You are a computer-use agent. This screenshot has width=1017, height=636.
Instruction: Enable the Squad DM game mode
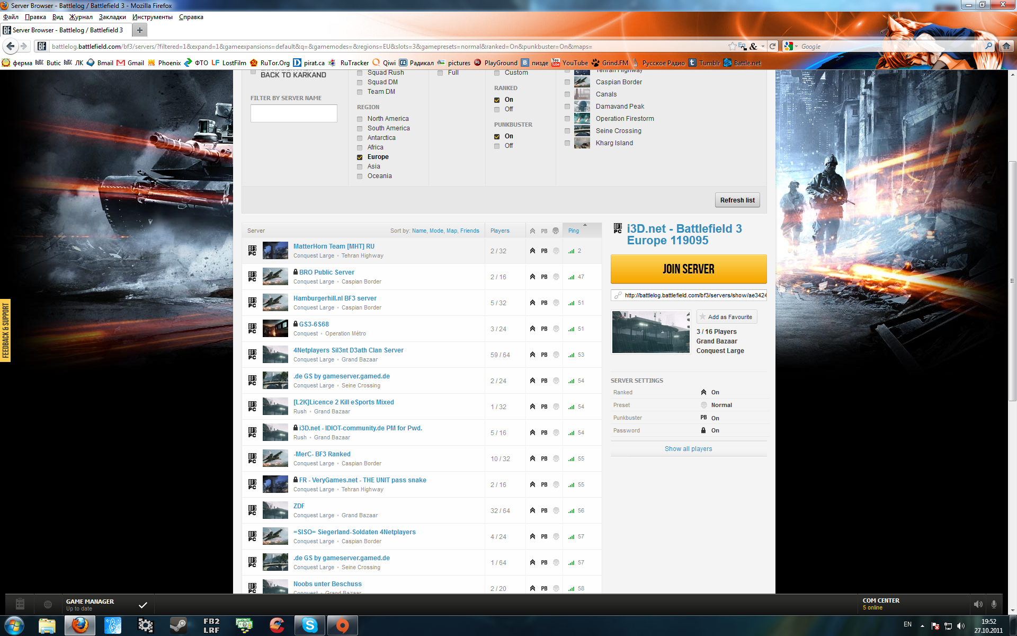360,82
